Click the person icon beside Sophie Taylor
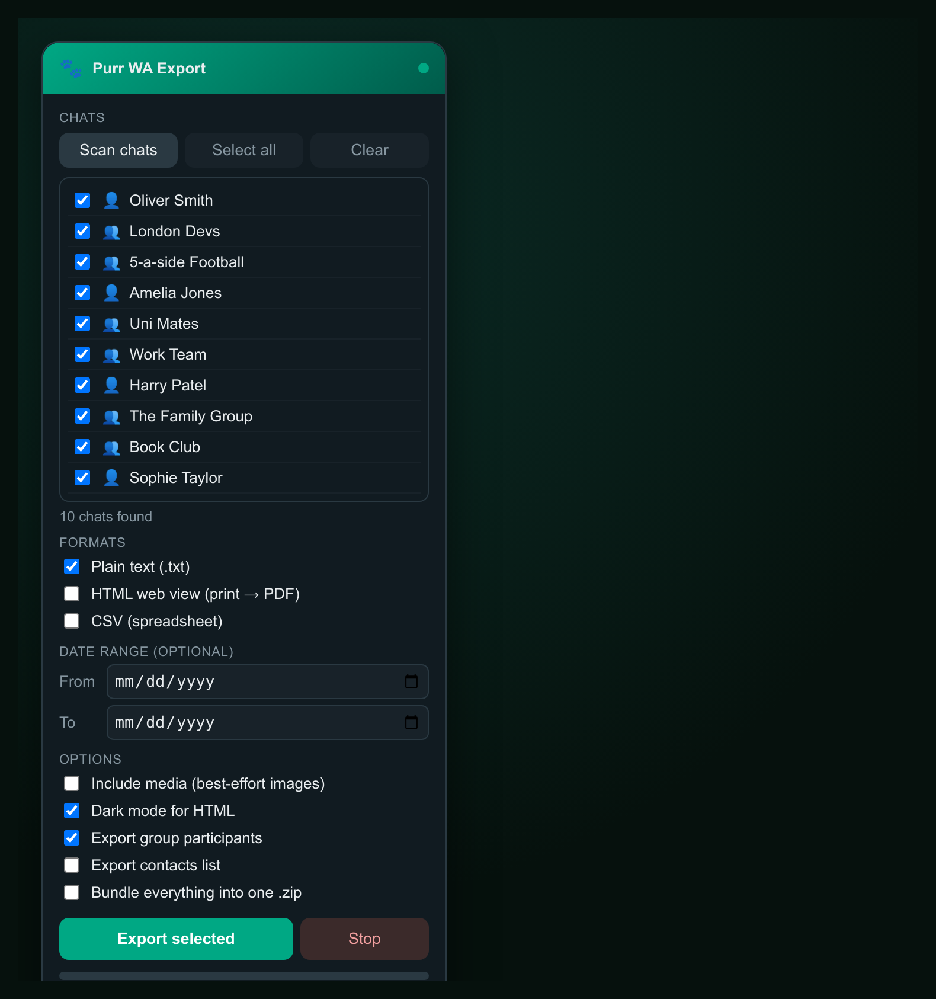Viewport: 936px width, 999px height. click(x=111, y=478)
